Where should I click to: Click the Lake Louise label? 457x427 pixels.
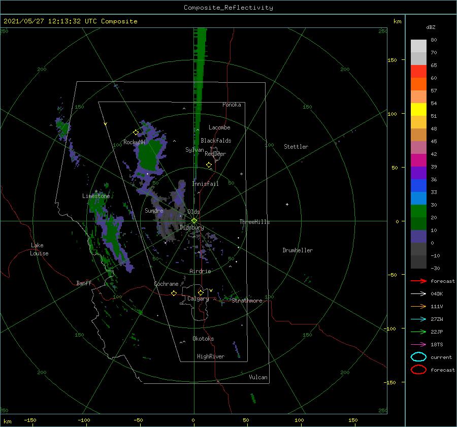(x=39, y=249)
